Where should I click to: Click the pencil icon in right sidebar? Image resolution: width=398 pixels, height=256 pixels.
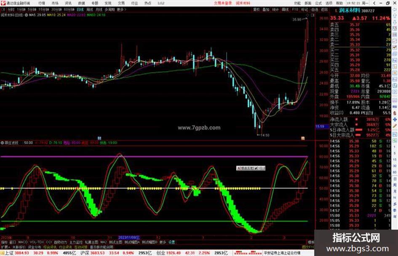pos(395,126)
